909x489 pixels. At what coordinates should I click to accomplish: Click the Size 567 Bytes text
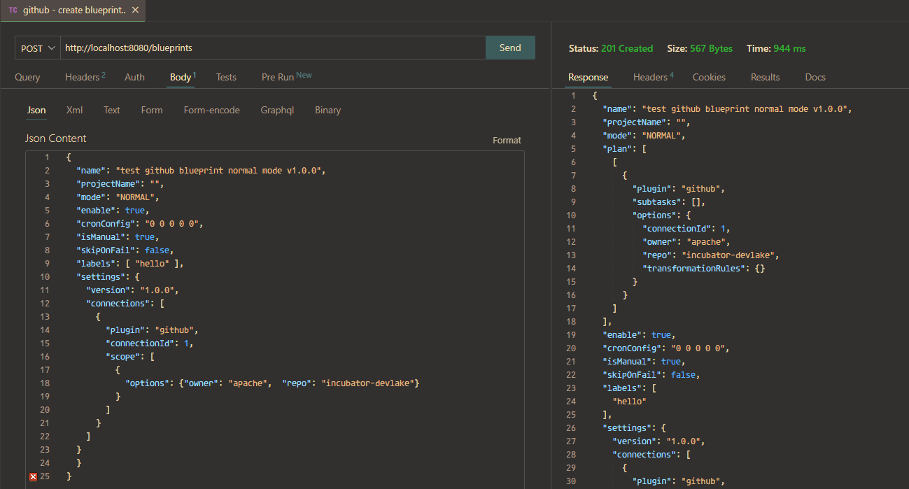pyautogui.click(x=700, y=48)
